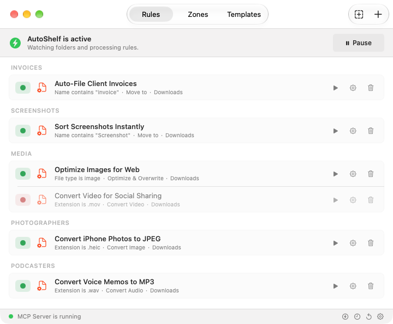Viewport: 393px width, 324px height.
Task: Click the green AutoShelf active lightning icon
Action: [x=15, y=43]
